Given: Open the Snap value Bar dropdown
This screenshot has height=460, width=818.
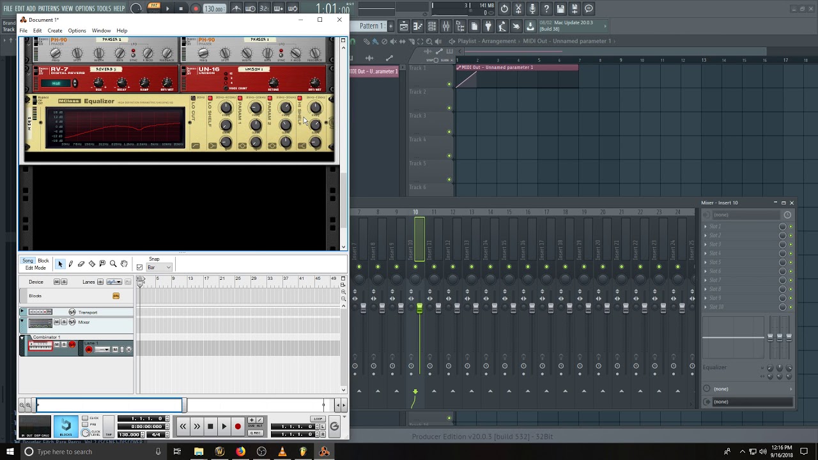Looking at the screenshot, I should point(159,267).
